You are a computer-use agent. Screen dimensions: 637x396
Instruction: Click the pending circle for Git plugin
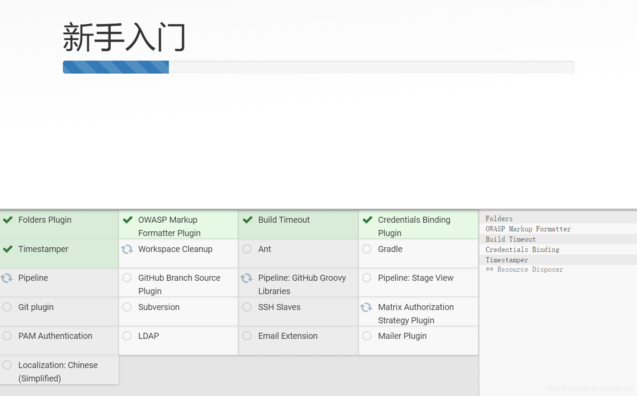pyautogui.click(x=7, y=307)
